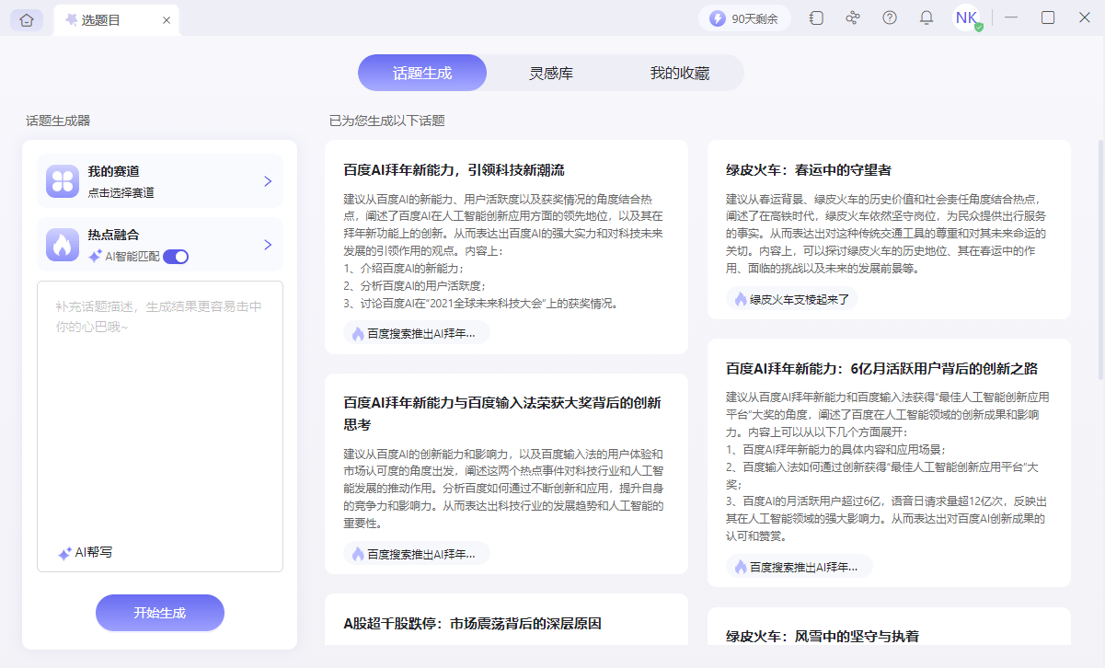Click the 热点融合 flame icon
1105x668 pixels.
(x=62, y=244)
